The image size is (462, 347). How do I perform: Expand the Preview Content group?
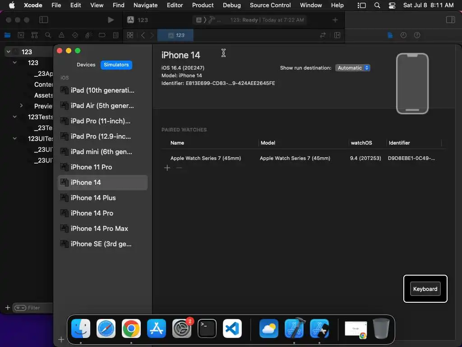click(x=21, y=106)
